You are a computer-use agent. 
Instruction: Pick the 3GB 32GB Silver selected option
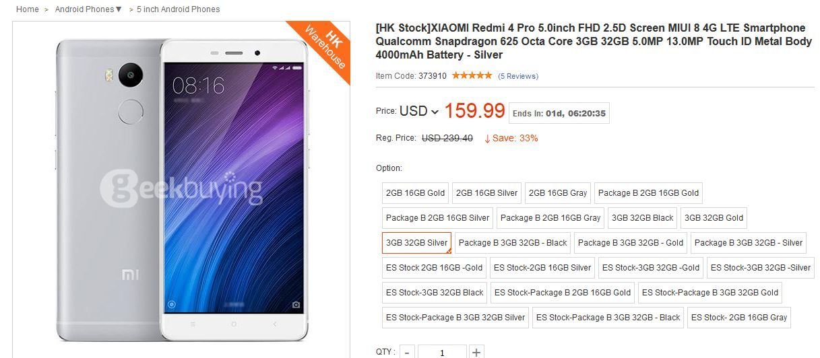pyautogui.click(x=417, y=243)
